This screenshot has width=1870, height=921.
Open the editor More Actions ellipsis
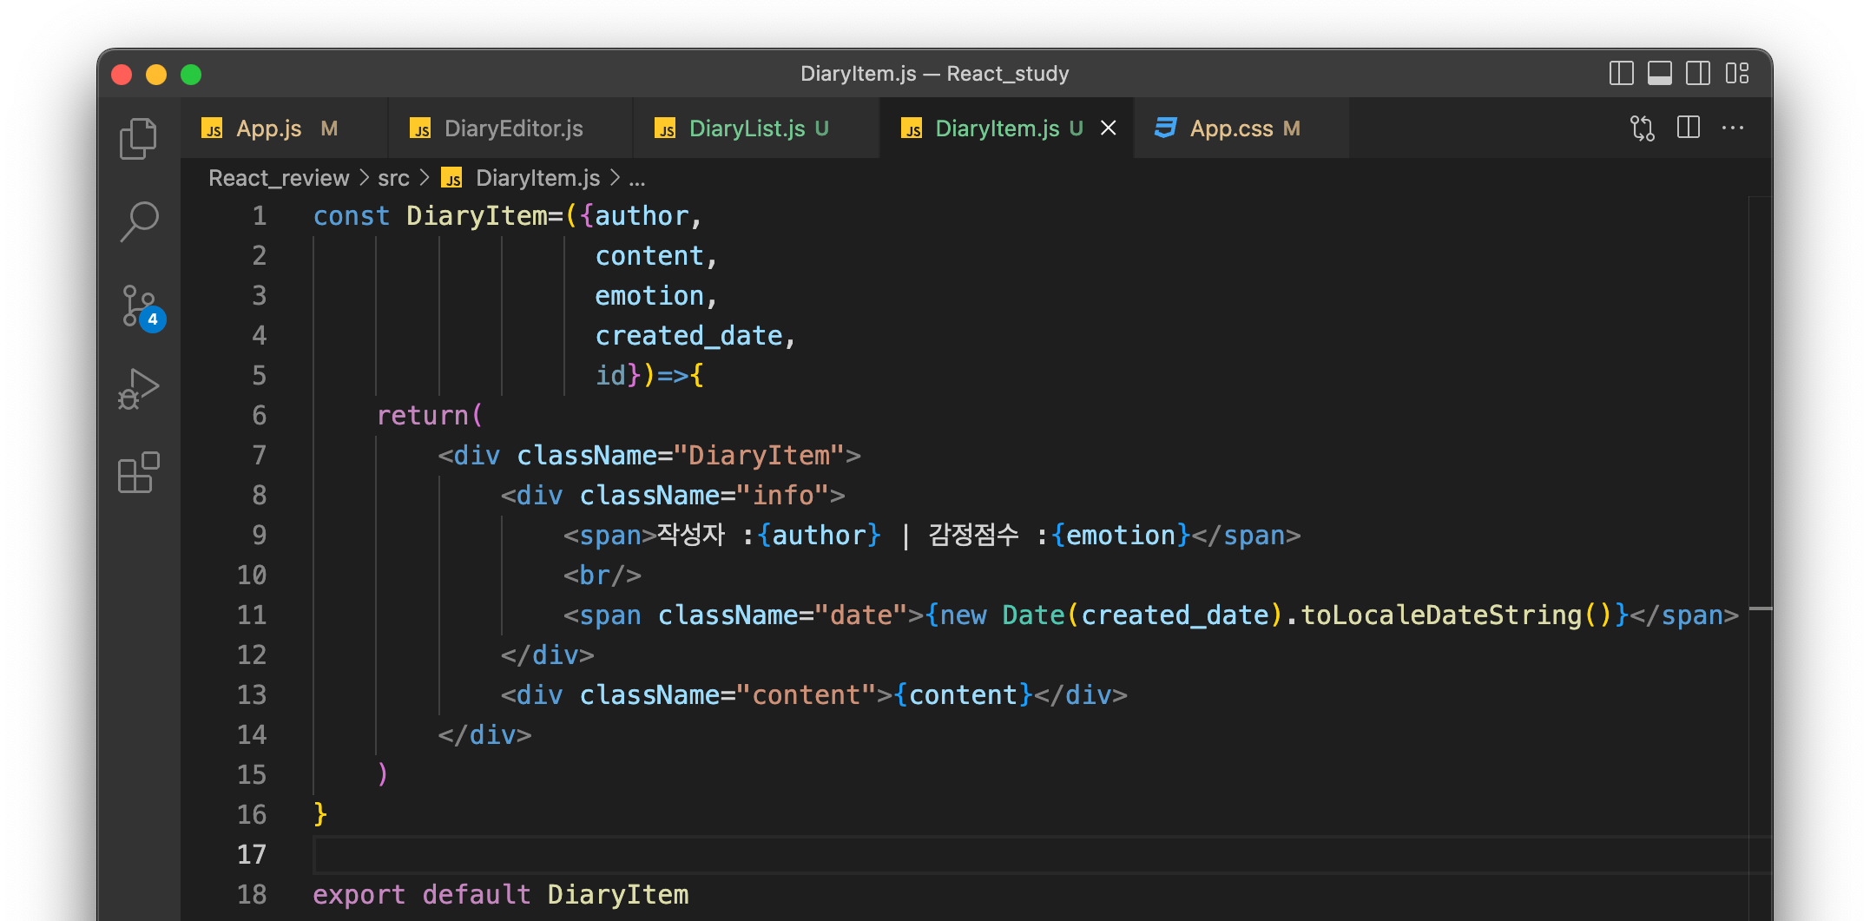point(1733,128)
